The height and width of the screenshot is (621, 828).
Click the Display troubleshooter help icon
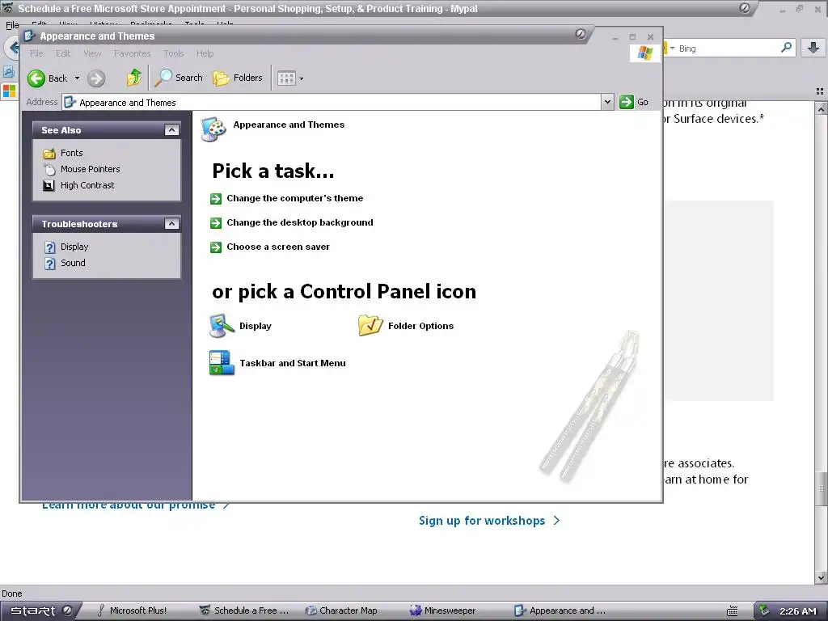[49, 247]
